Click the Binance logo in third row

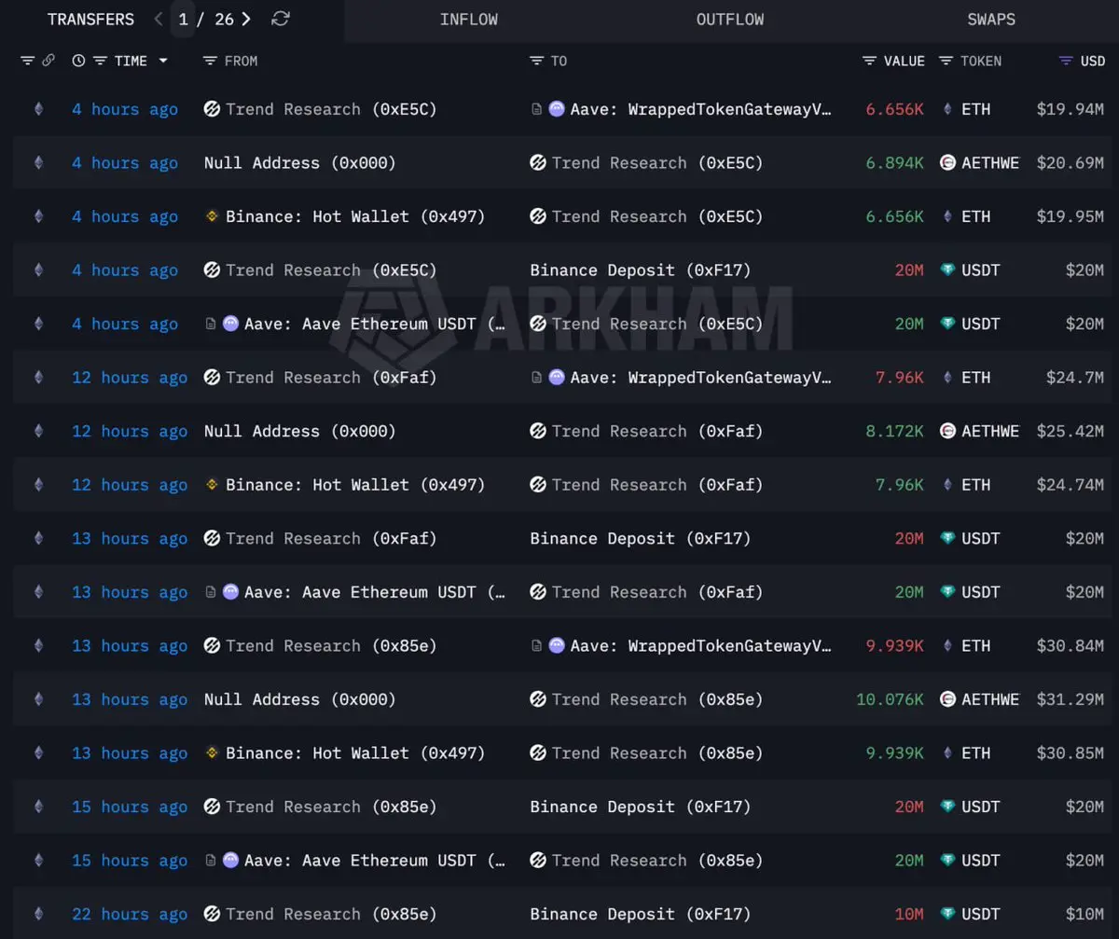point(212,216)
